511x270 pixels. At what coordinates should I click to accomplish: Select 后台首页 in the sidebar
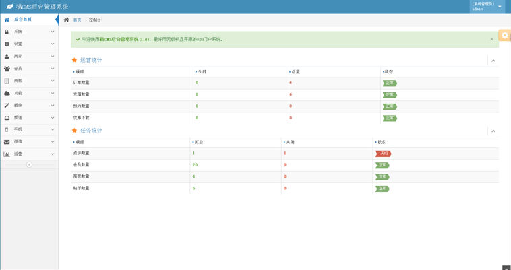tap(24, 20)
